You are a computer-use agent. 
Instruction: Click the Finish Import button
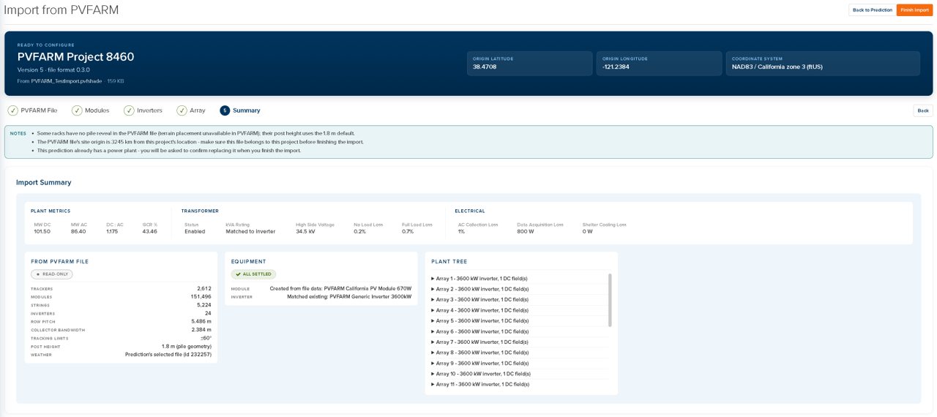click(x=914, y=10)
